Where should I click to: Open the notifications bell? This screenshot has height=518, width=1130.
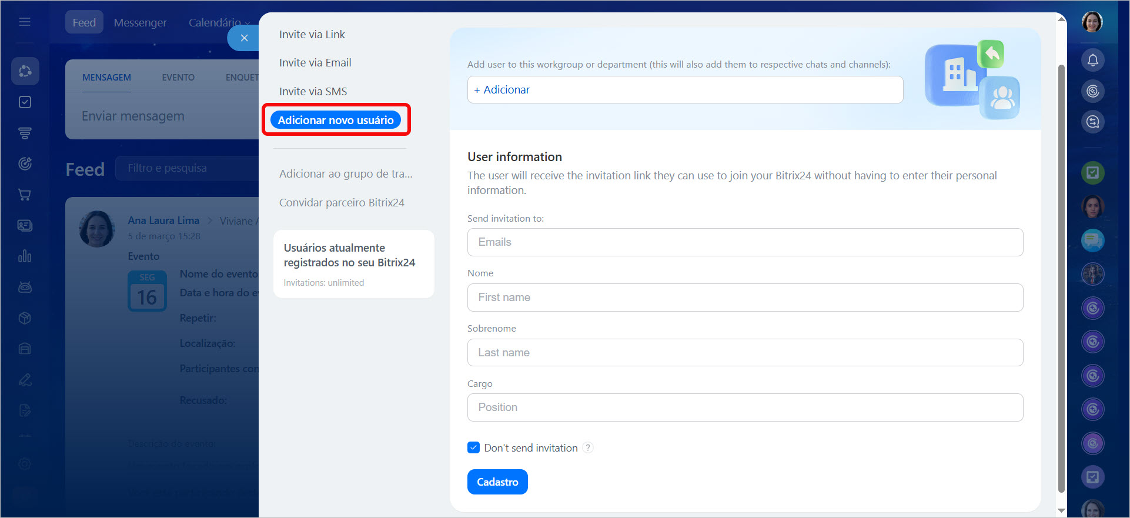tap(1092, 60)
